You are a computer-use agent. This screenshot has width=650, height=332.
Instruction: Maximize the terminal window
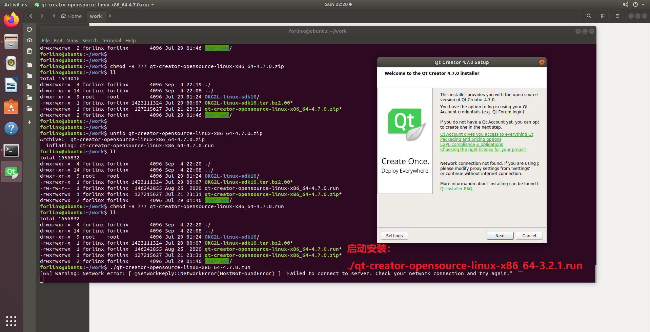coord(585,31)
